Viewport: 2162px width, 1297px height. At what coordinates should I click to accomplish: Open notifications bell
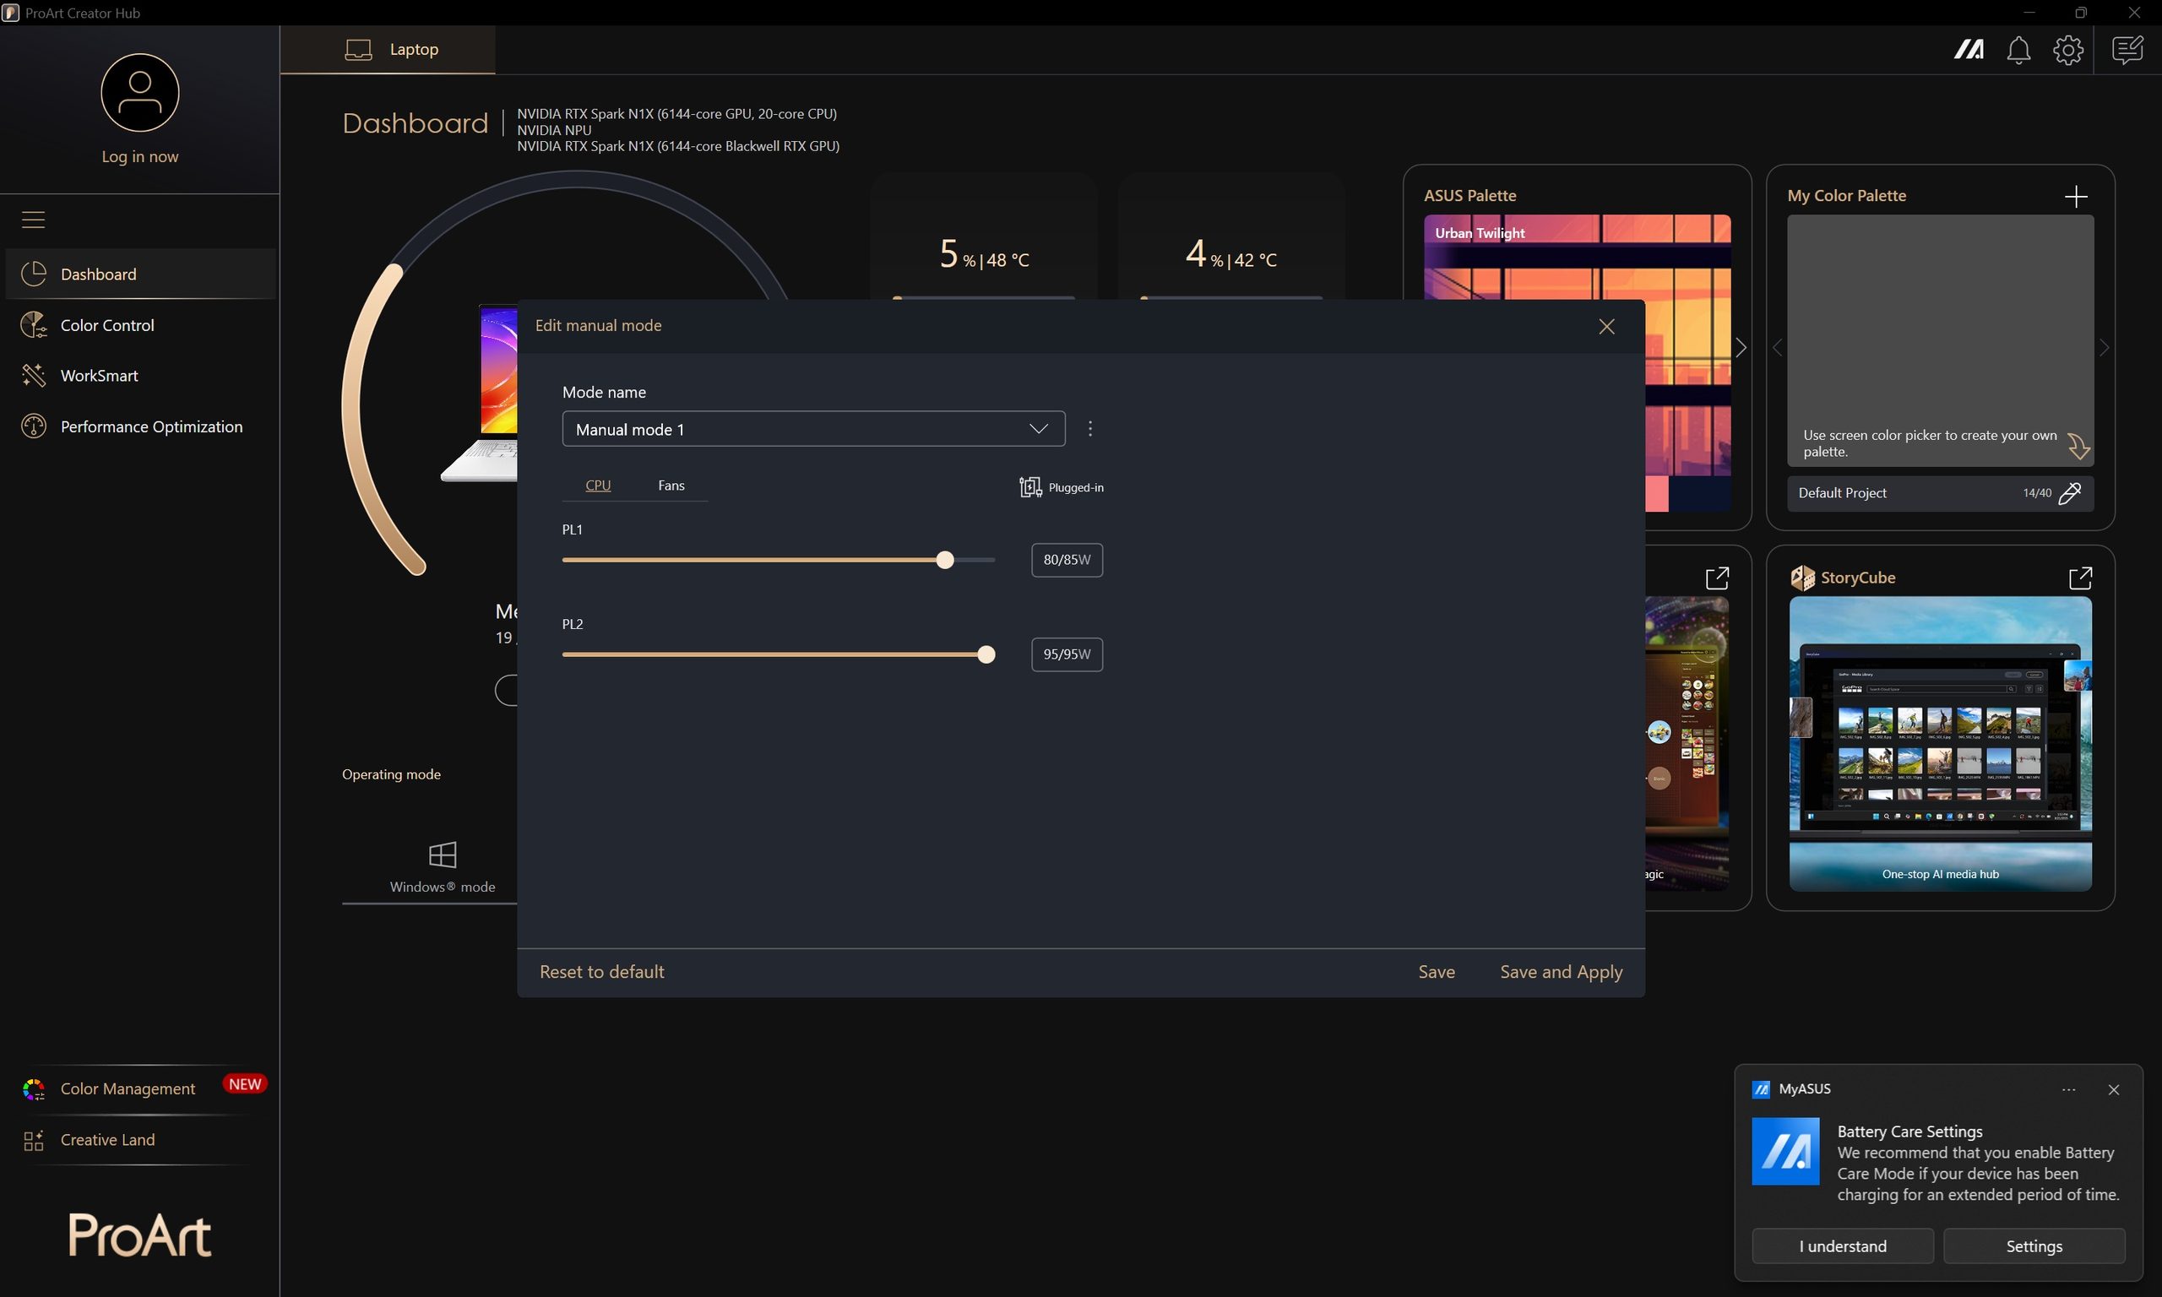2018,50
